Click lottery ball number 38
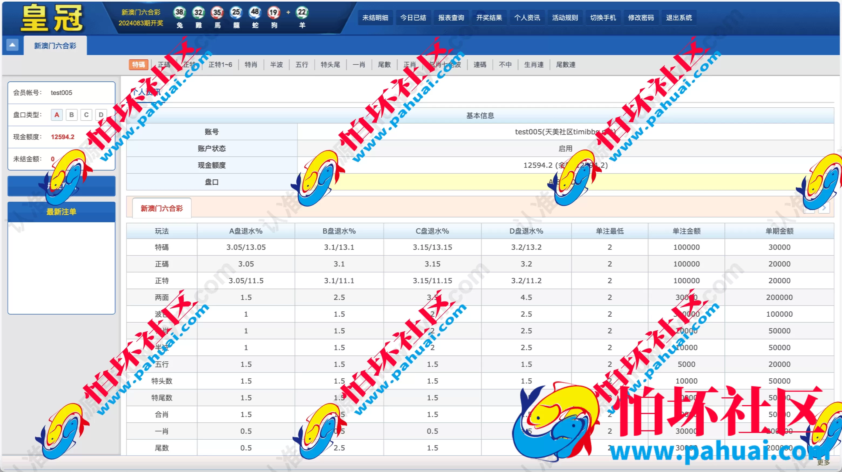This screenshot has height=472, width=842. [179, 12]
